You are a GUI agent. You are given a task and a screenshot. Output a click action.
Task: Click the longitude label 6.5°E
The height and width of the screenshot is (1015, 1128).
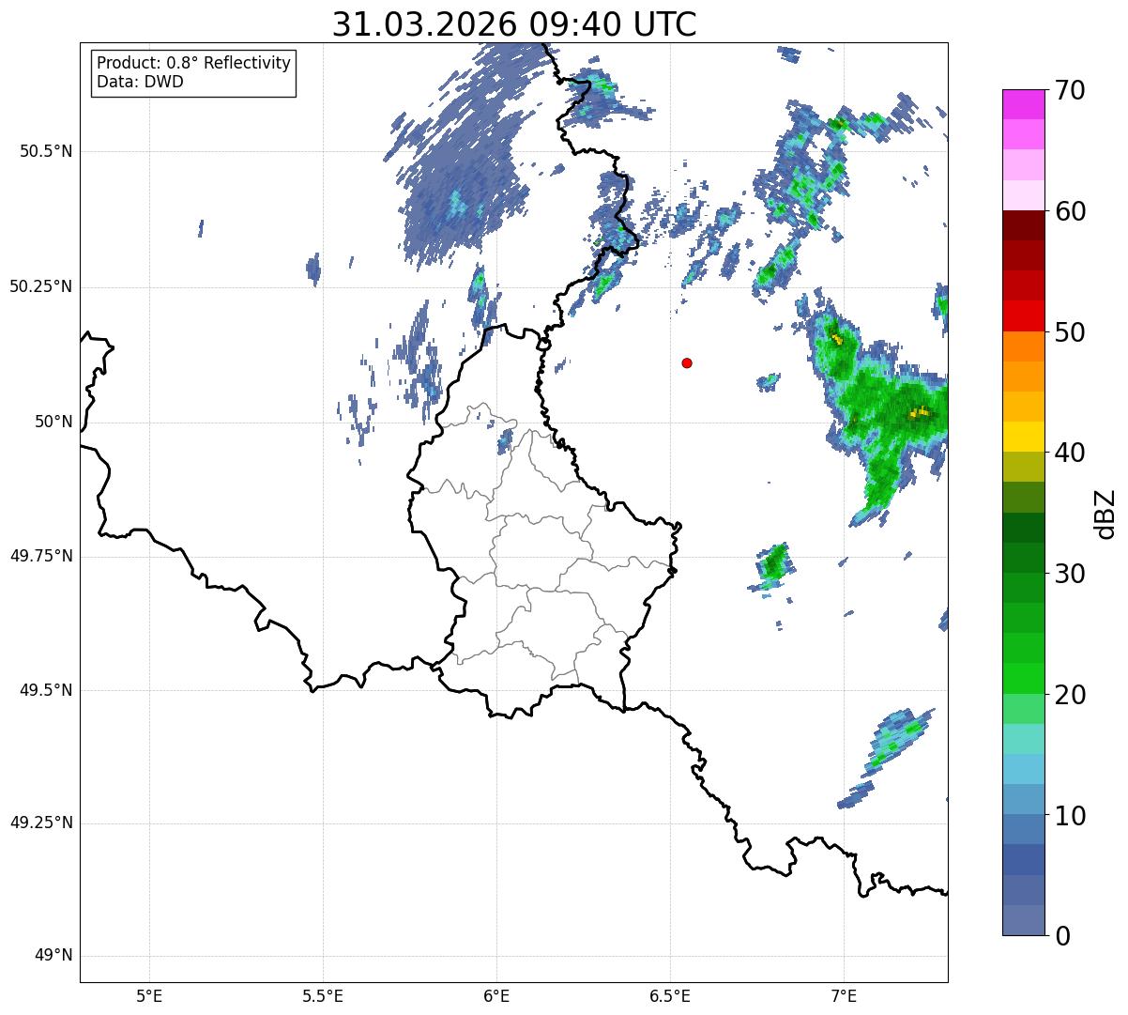coord(670,995)
